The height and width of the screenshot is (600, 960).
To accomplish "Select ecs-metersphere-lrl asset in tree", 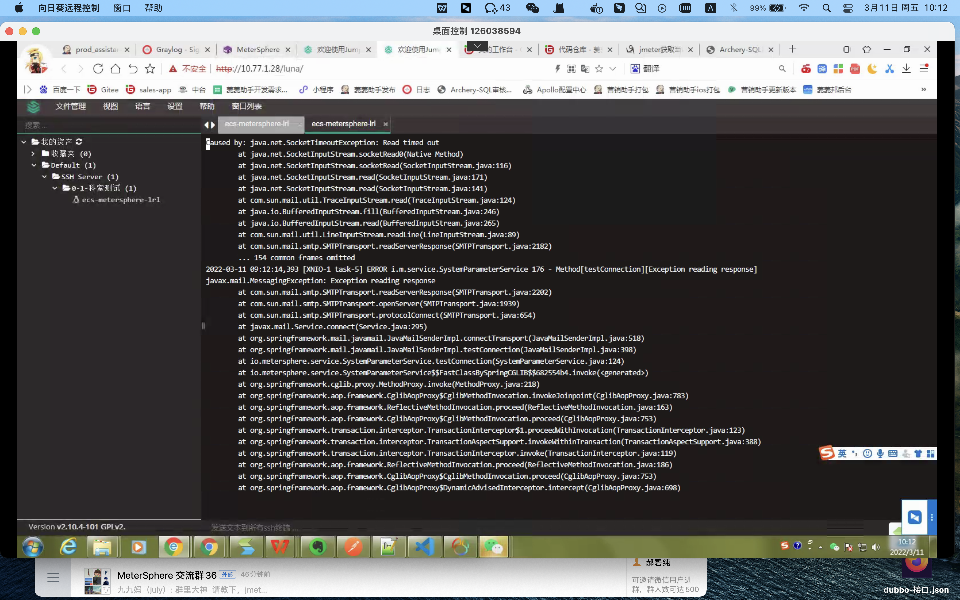I will [x=117, y=200].
